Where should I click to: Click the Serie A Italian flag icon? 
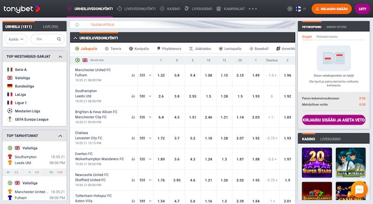coord(10,69)
